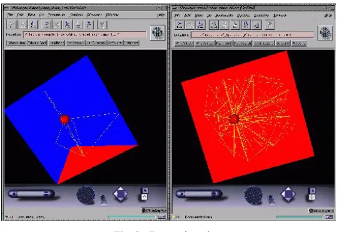Click Images in the red cube window toolbar
The width and height of the screenshot is (339, 232).
pyautogui.click(x=225, y=25)
